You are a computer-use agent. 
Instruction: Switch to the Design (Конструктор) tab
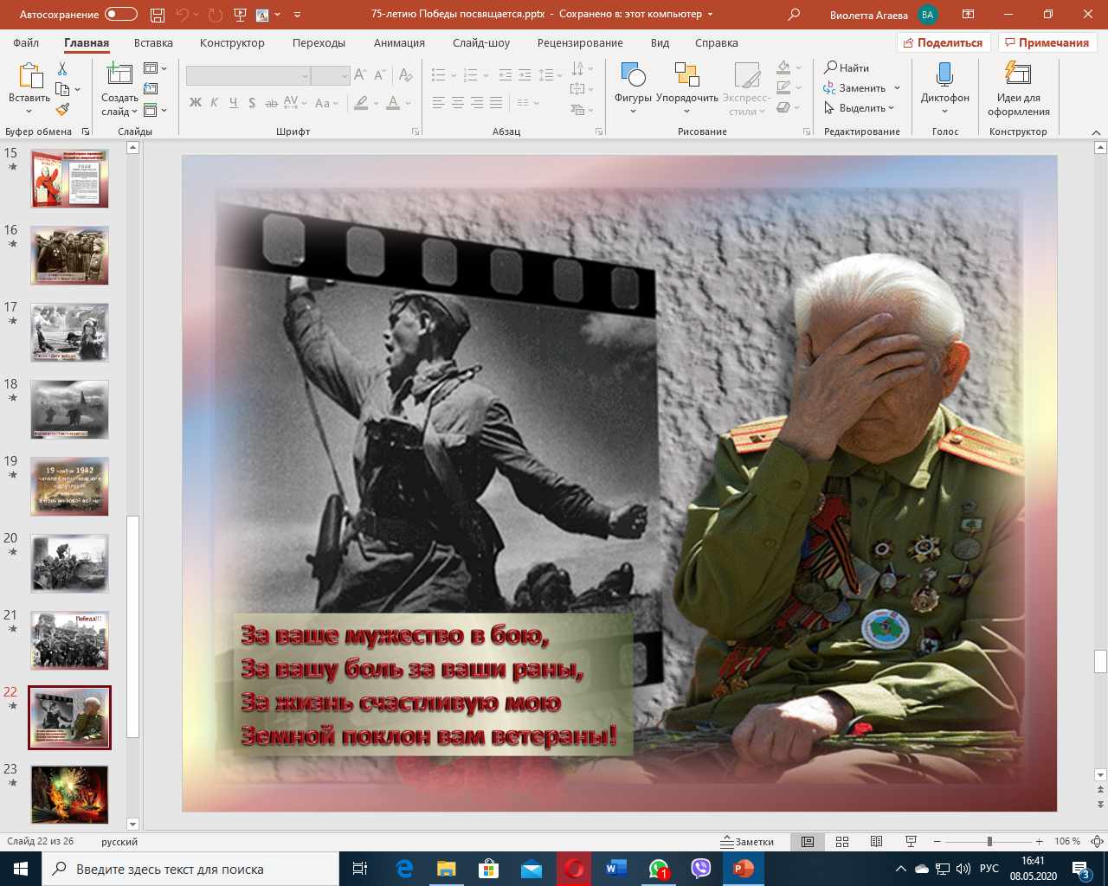coord(232,42)
